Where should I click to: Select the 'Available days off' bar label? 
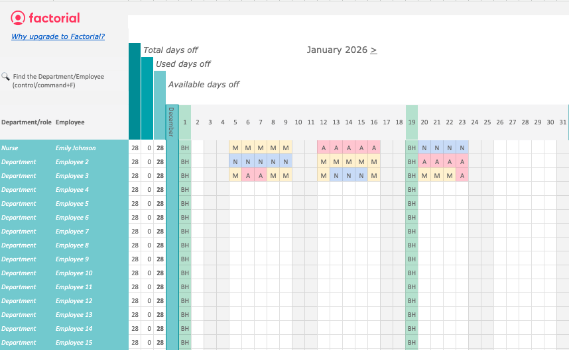204,84
